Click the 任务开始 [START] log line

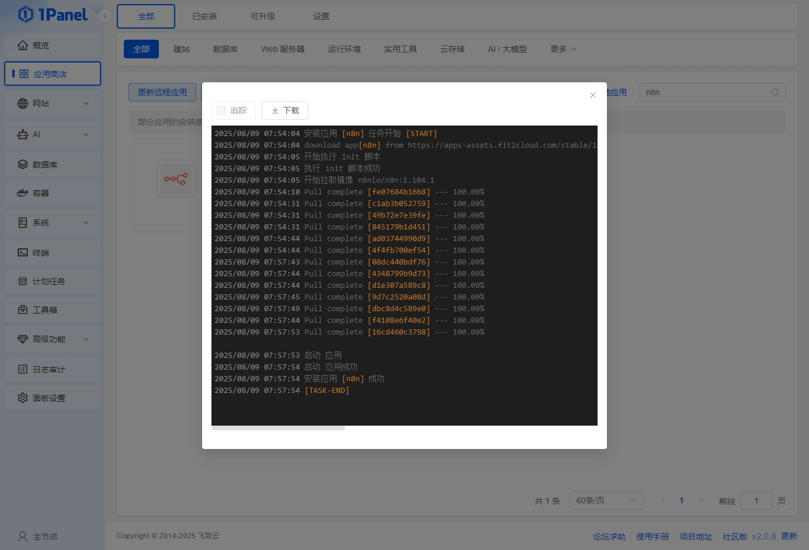tap(326, 133)
